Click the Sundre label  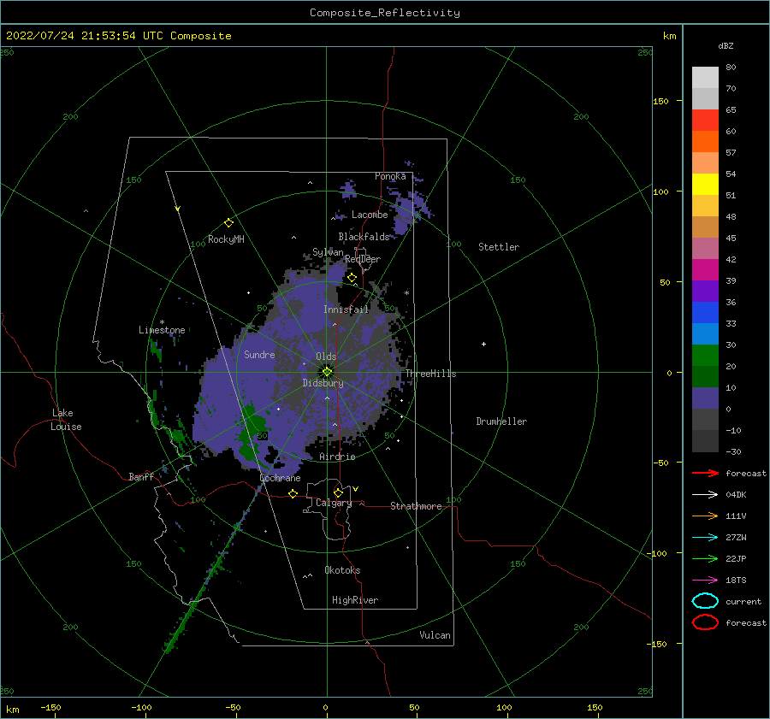point(260,355)
